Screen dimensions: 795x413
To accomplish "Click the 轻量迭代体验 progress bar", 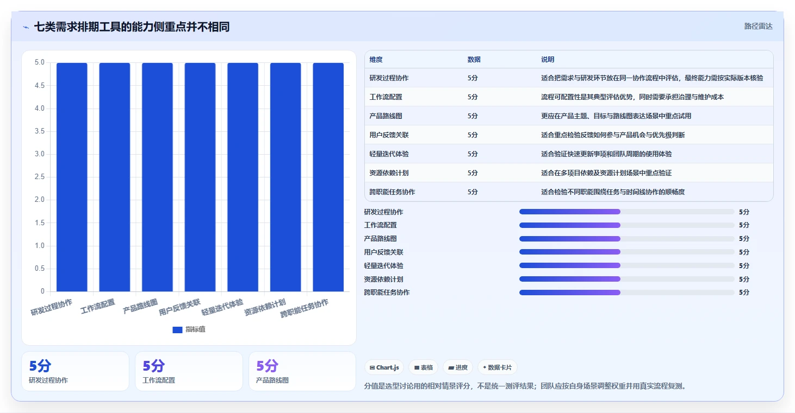I will (x=626, y=265).
